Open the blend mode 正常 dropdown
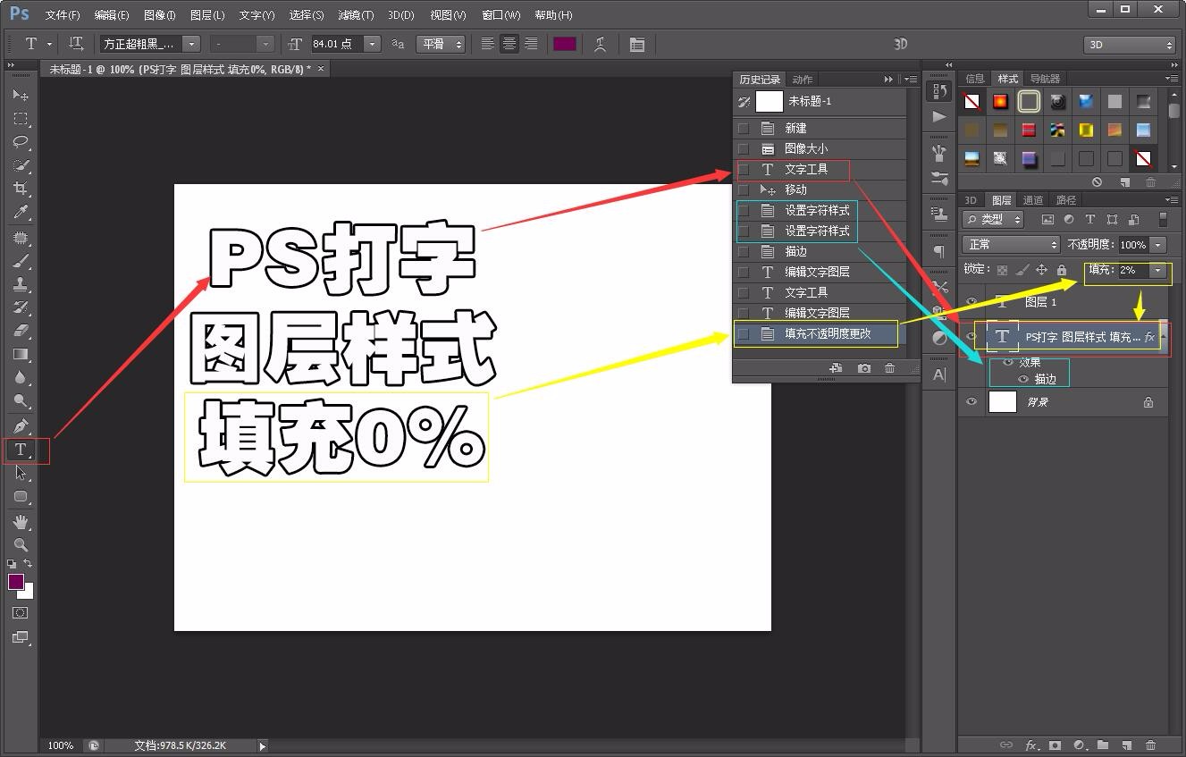Screen dimensions: 1186x757 click(1011, 245)
